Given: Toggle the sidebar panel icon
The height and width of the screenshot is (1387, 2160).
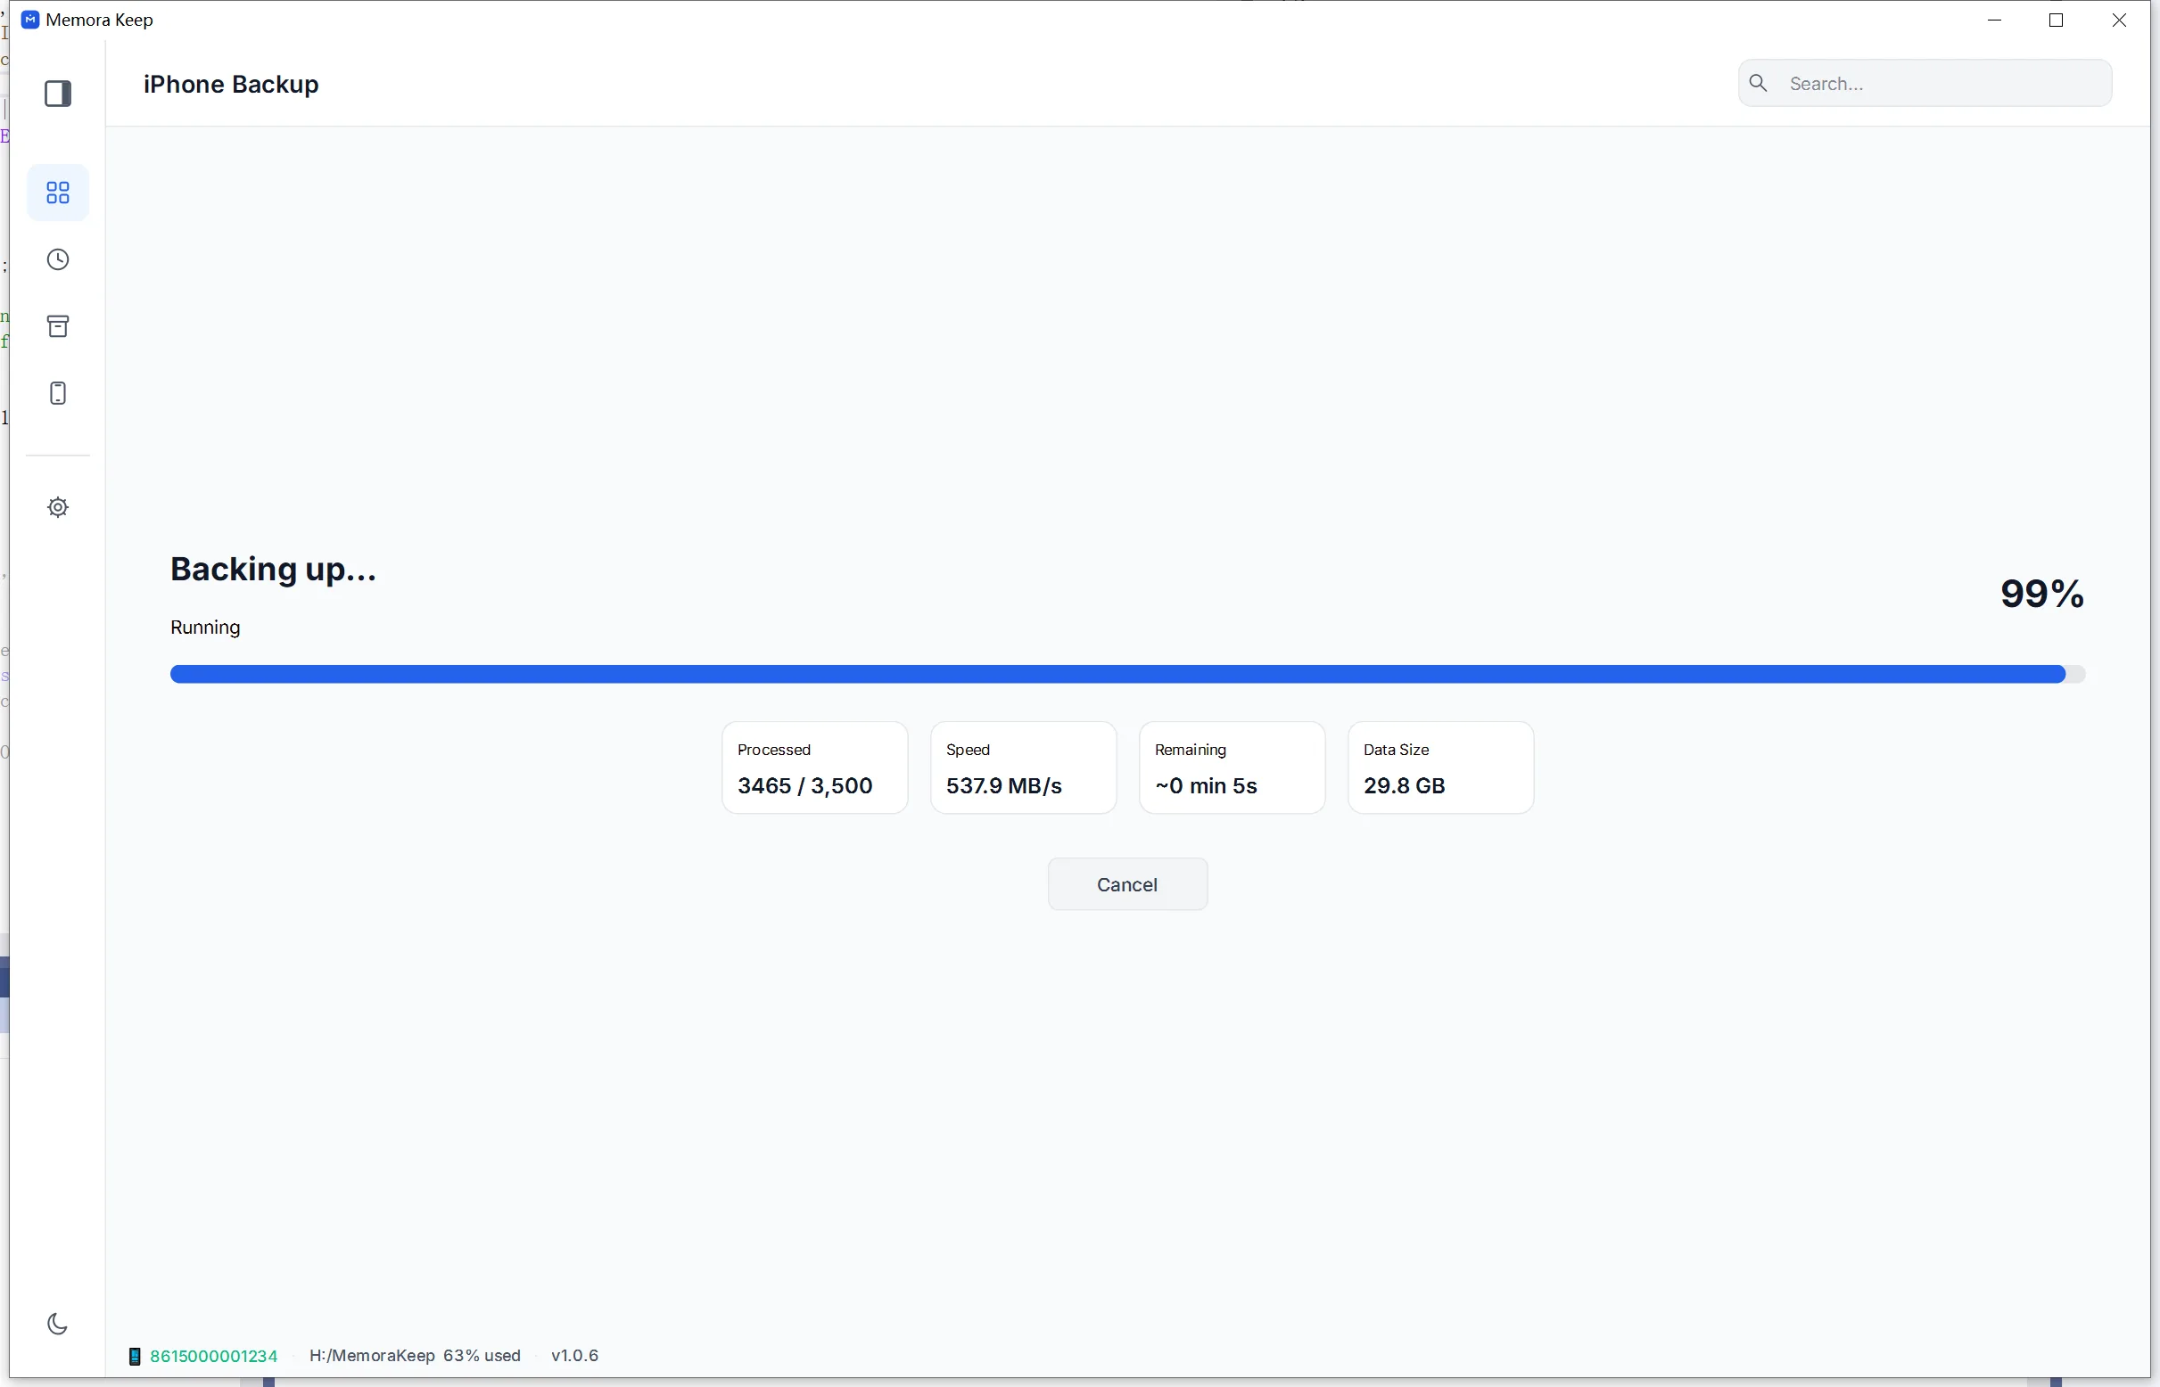Looking at the screenshot, I should pos(58,94).
